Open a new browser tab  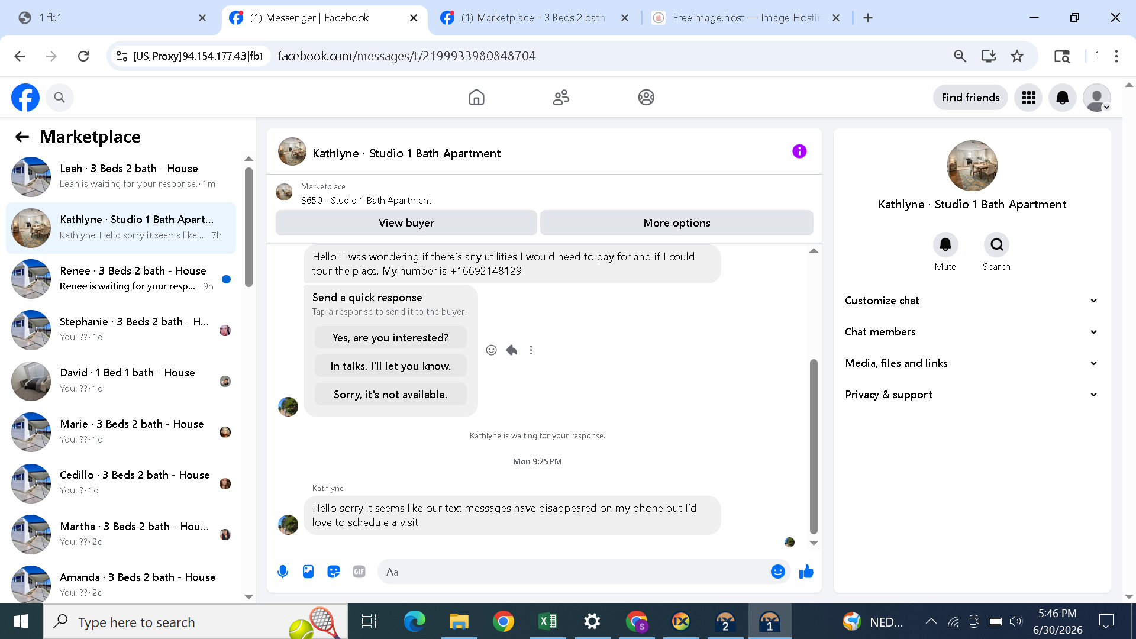tap(868, 18)
